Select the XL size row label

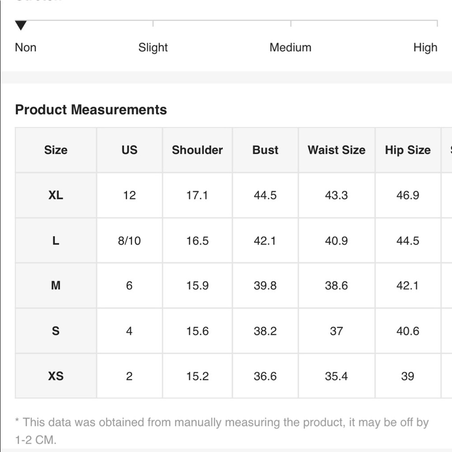(x=56, y=195)
